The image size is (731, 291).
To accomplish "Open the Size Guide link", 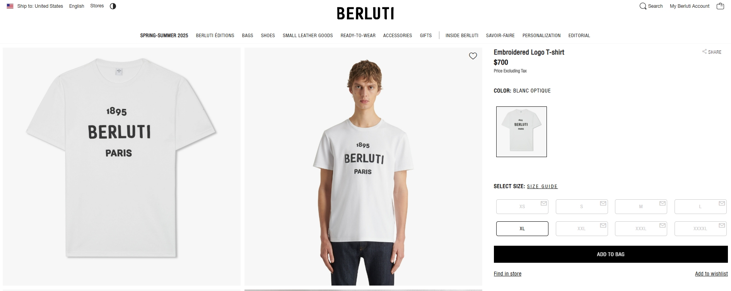I will point(542,187).
